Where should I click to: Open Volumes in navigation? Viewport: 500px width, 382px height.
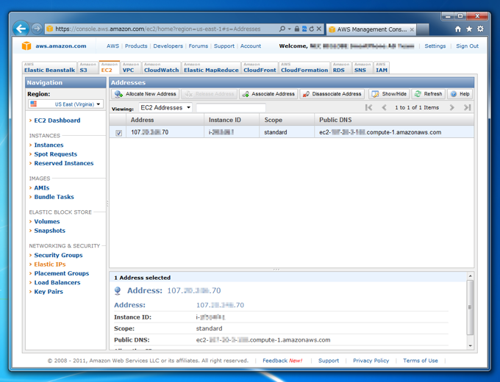coord(47,221)
